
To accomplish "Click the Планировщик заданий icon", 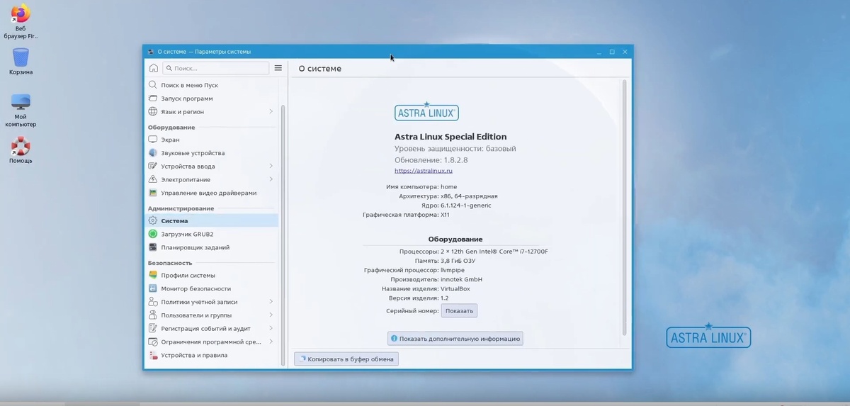I will 153,247.
